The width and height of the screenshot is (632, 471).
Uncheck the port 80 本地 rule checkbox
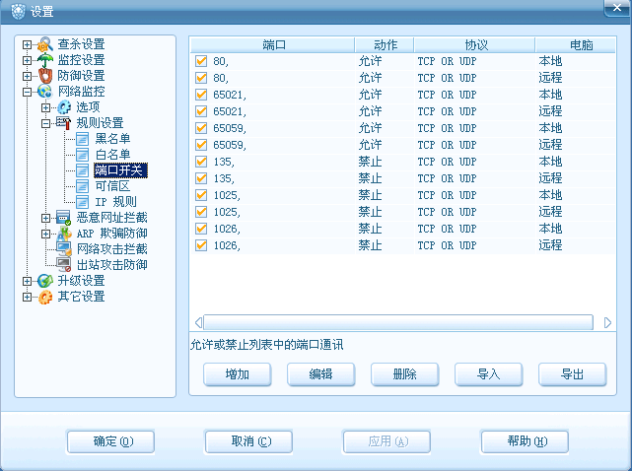click(x=201, y=61)
